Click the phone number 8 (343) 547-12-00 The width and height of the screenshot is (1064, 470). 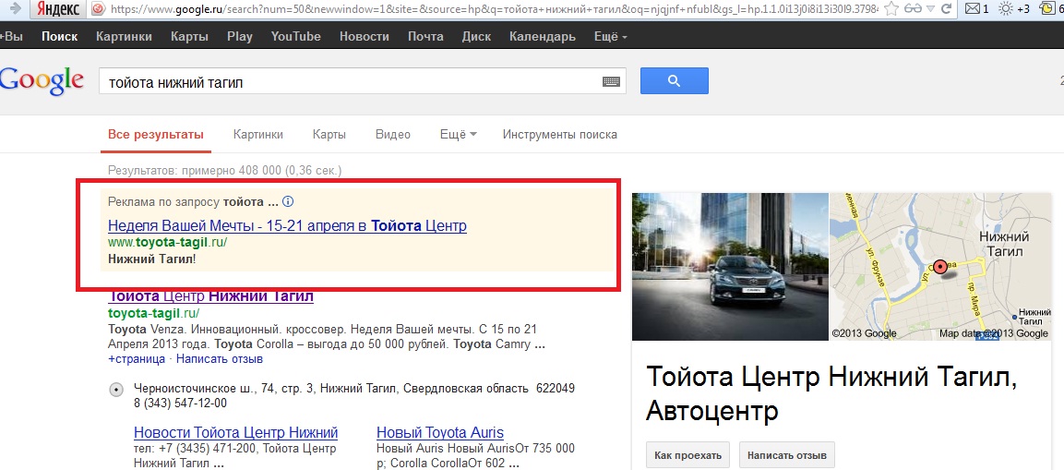[x=181, y=404]
